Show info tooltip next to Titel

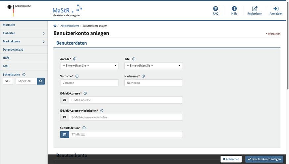[134, 59]
